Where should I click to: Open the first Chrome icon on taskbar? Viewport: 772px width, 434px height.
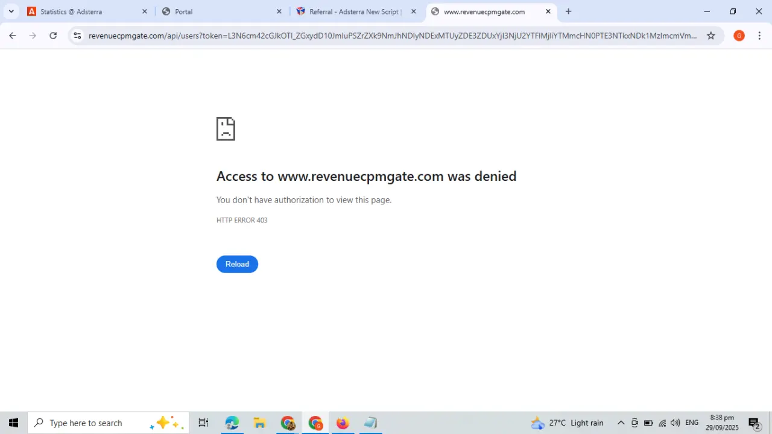(x=288, y=423)
